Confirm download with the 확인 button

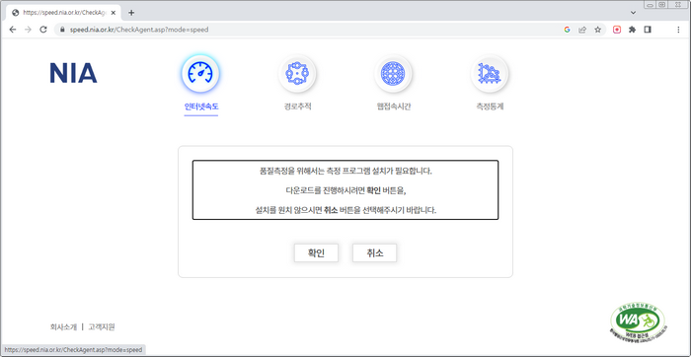317,253
